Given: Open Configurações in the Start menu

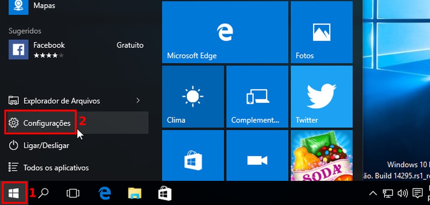Looking at the screenshot, I should pos(76,123).
